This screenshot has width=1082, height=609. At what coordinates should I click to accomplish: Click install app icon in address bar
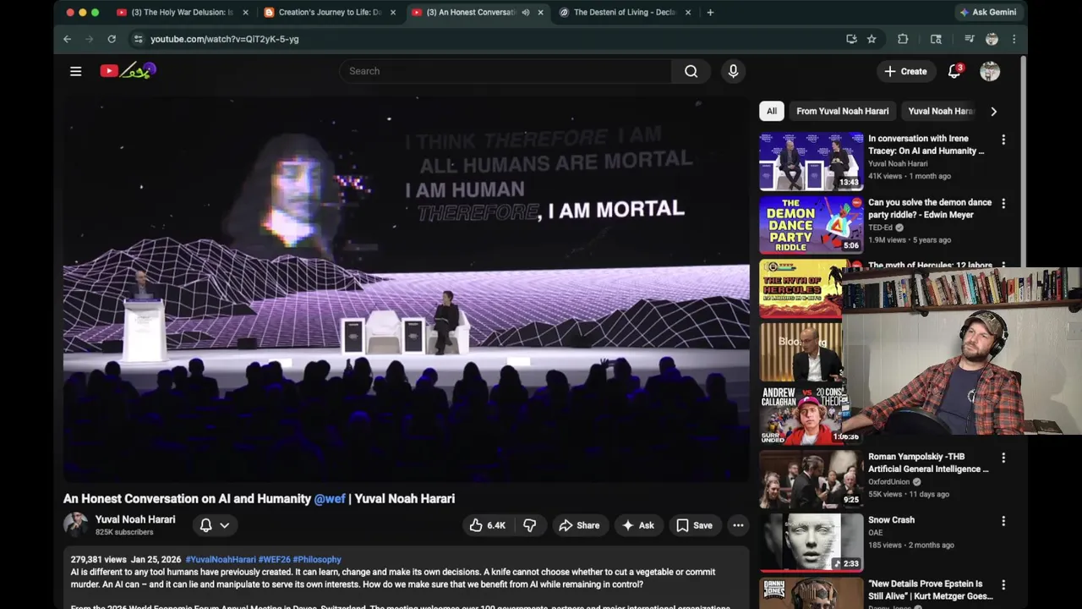coord(851,39)
